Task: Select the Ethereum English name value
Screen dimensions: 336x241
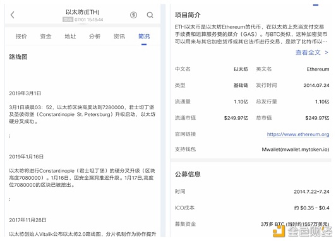Action: 318,69
